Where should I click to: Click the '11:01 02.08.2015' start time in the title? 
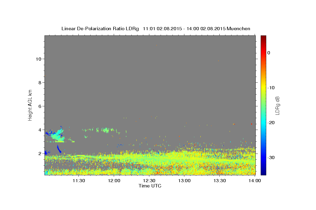[x=162, y=29]
